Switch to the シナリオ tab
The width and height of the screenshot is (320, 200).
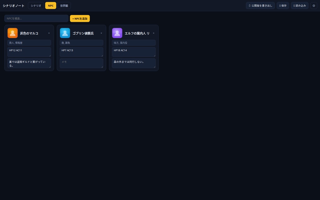pyautogui.click(x=36, y=6)
